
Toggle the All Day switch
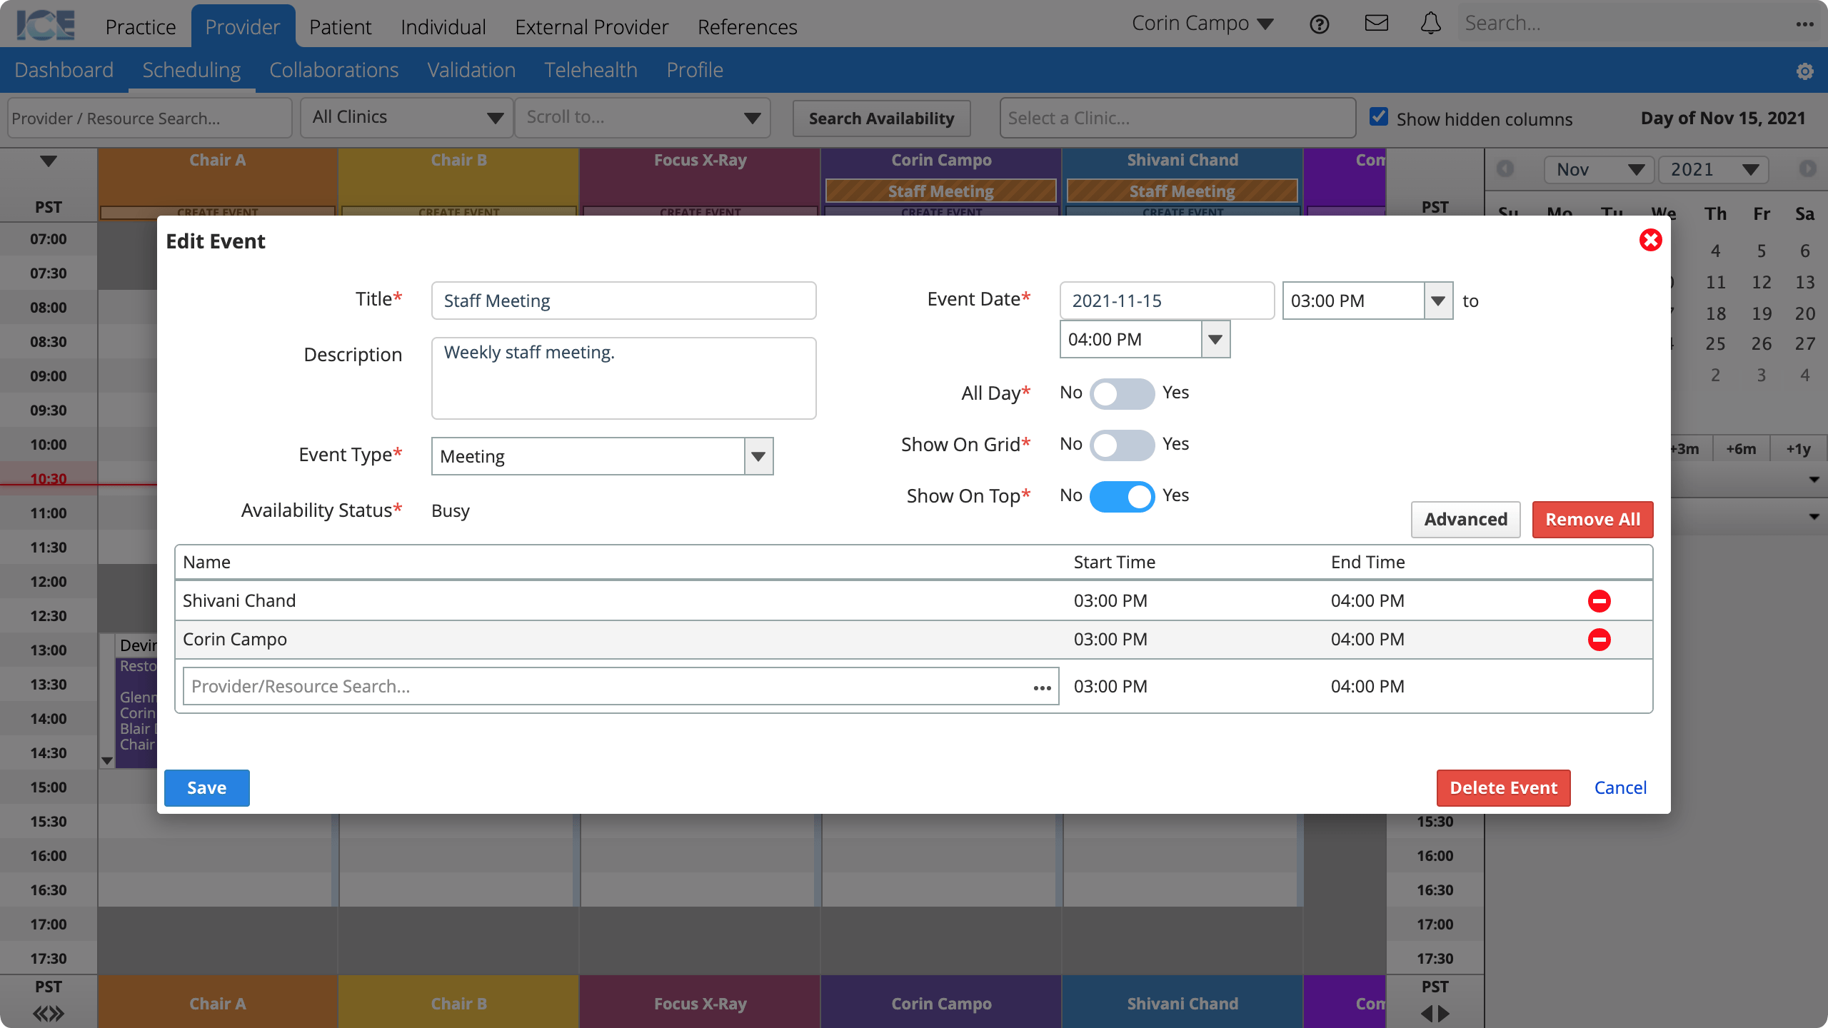(1122, 393)
